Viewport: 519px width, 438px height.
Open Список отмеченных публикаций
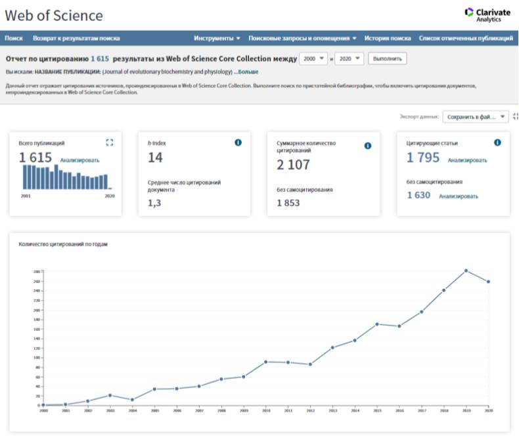pyautogui.click(x=466, y=38)
